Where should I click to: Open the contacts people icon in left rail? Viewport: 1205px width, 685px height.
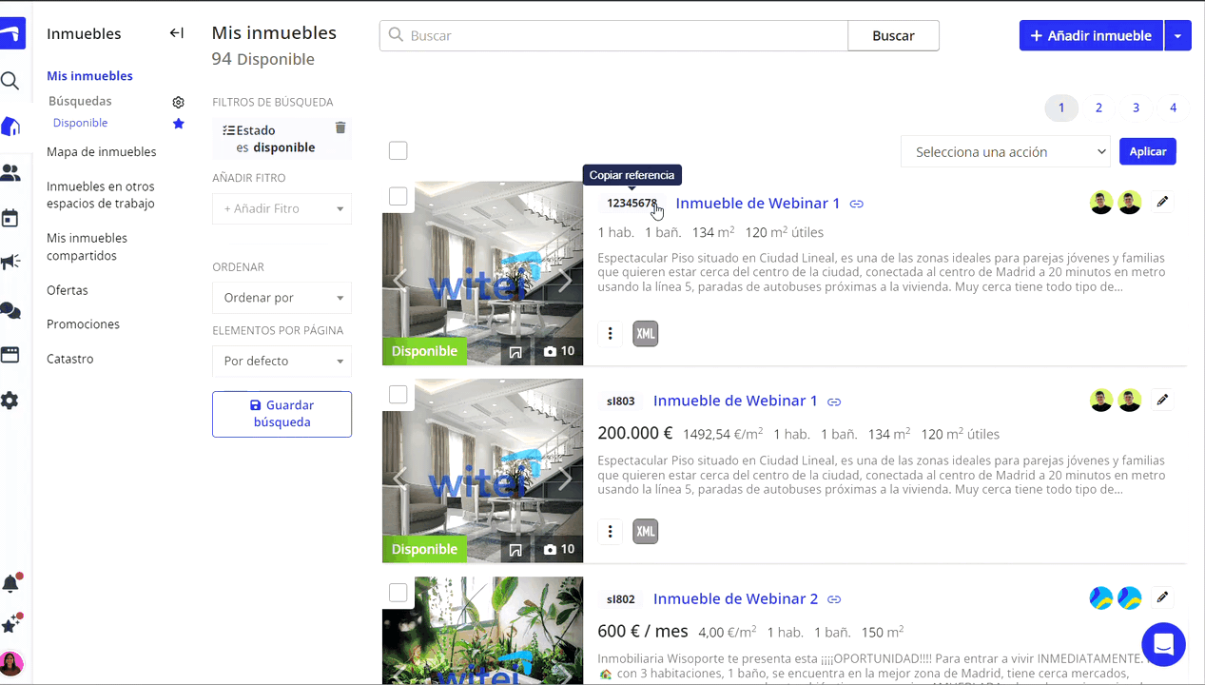click(10, 172)
